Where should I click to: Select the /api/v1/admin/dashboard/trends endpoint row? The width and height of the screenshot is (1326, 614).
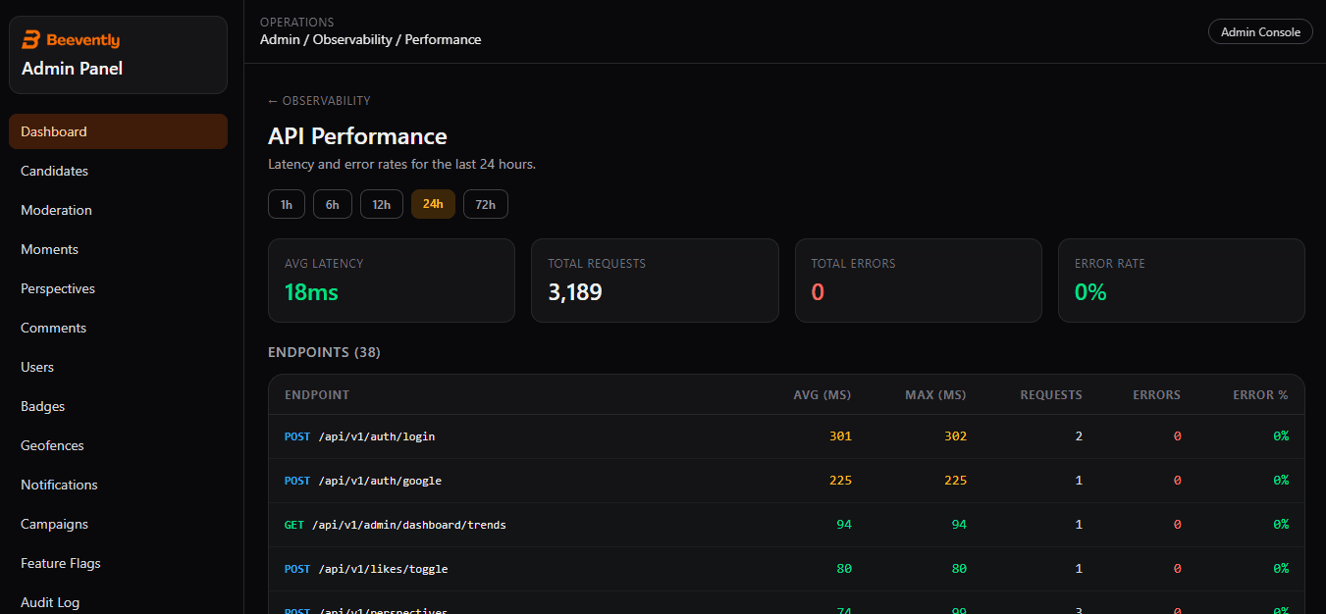tap(786, 525)
